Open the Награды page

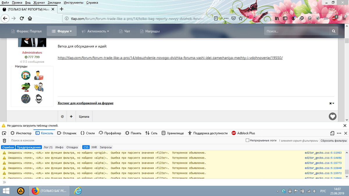click(x=150, y=31)
